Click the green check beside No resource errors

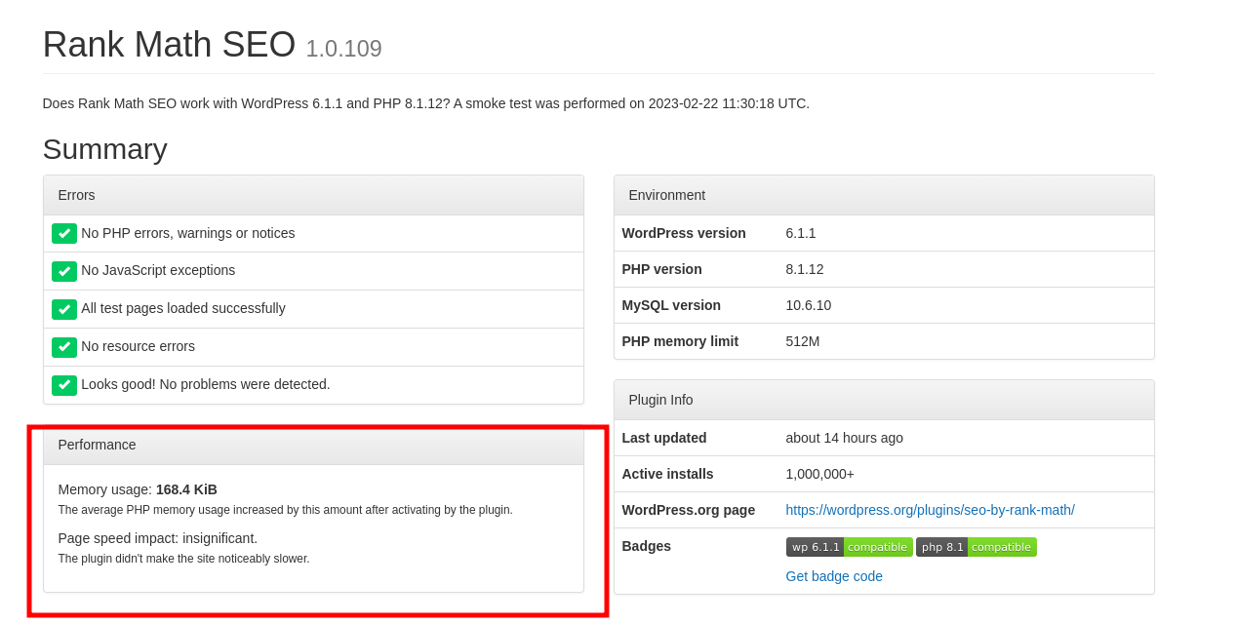pyautogui.click(x=64, y=347)
